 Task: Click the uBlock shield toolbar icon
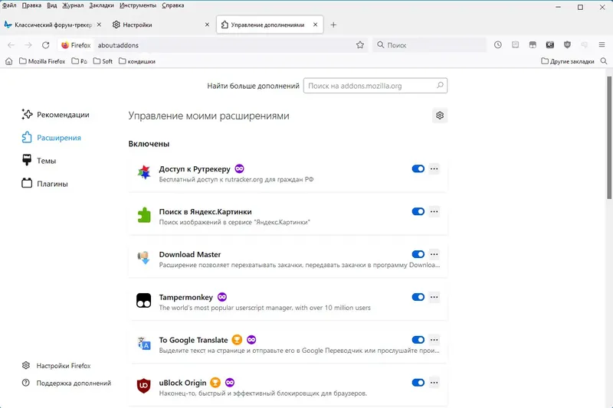(x=567, y=45)
